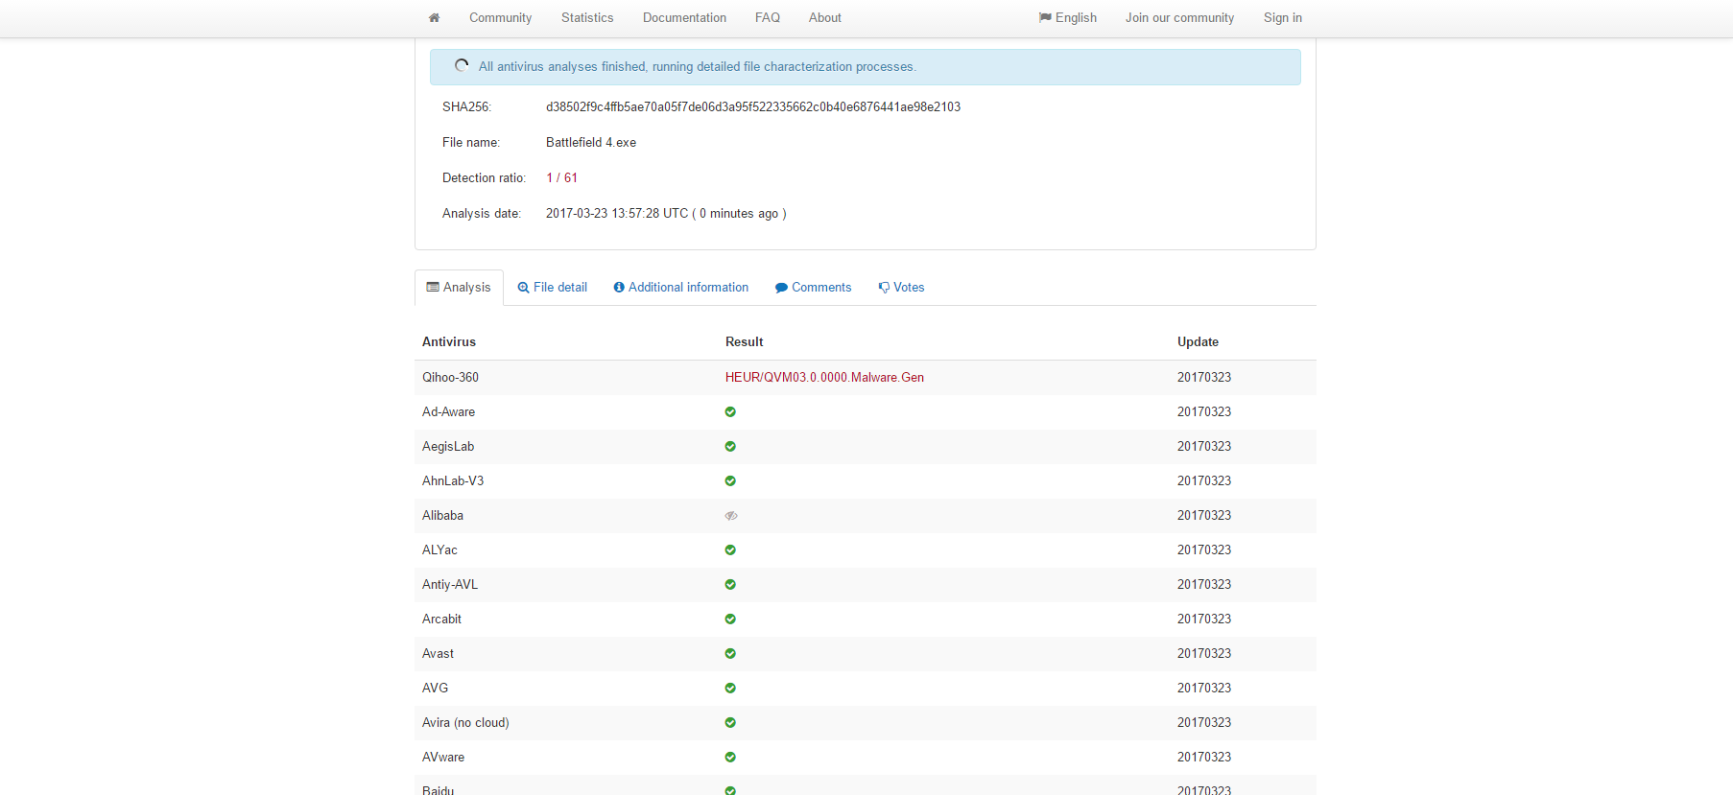The image size is (1733, 795).
Task: Click the green check for AVware
Action: click(730, 758)
